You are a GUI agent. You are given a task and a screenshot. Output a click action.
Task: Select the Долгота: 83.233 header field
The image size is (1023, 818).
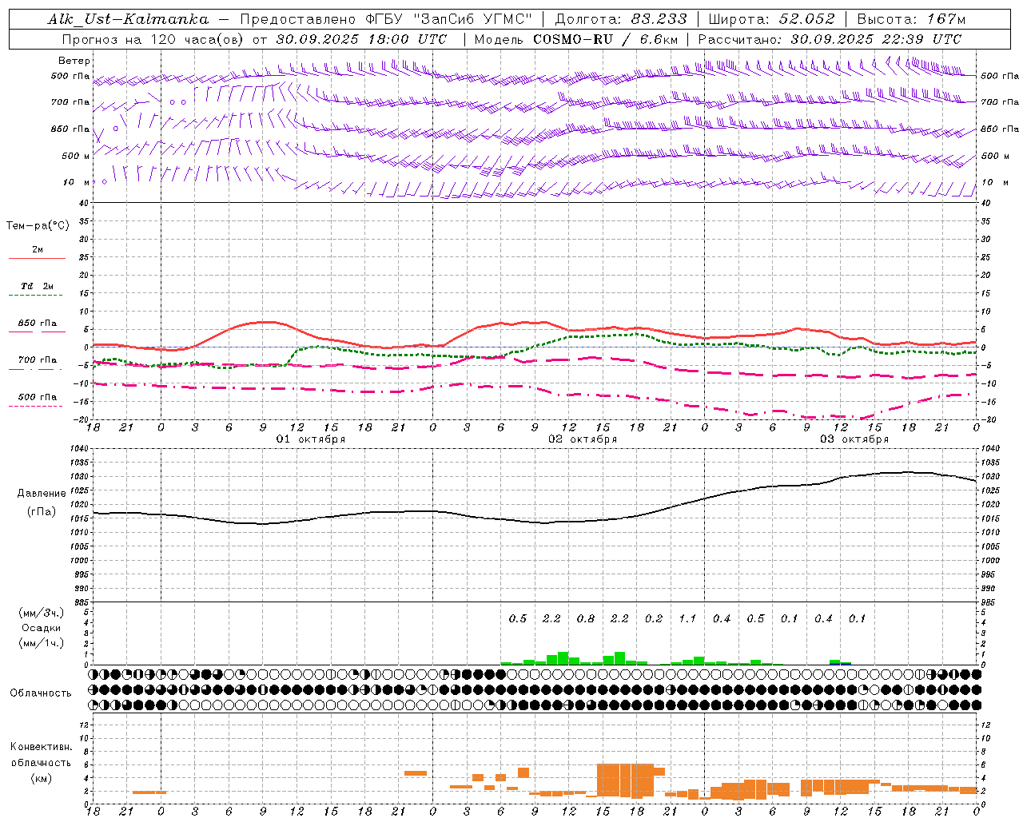click(621, 19)
